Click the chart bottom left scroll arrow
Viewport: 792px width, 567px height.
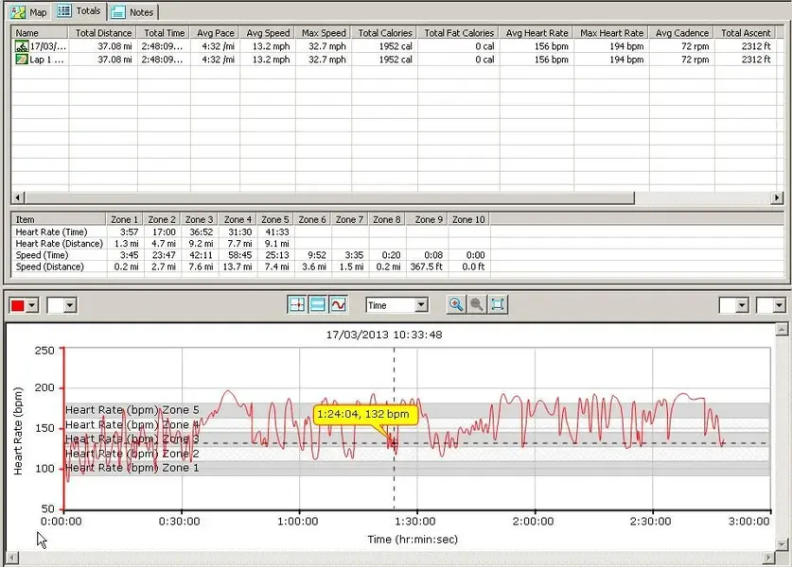pyautogui.click(x=12, y=558)
